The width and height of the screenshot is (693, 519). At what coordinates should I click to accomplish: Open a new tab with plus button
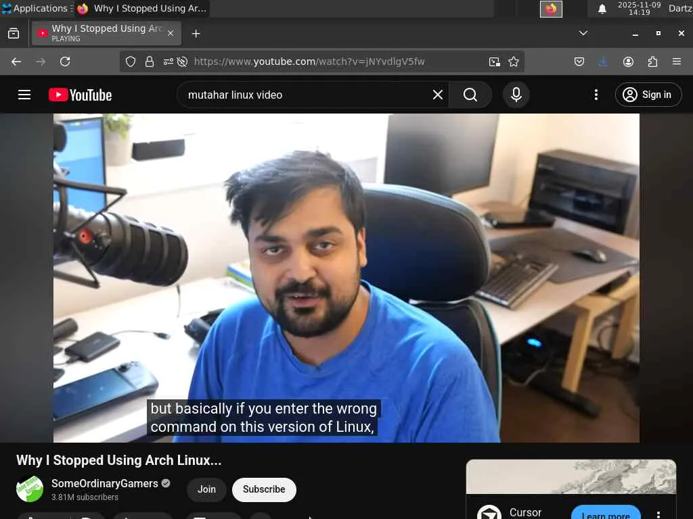(196, 34)
